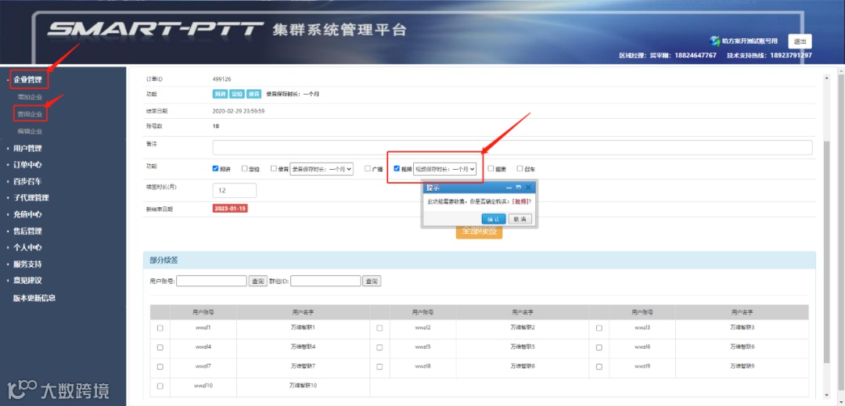Click the 群组ID search input
The width and height of the screenshot is (845, 406).
click(325, 281)
